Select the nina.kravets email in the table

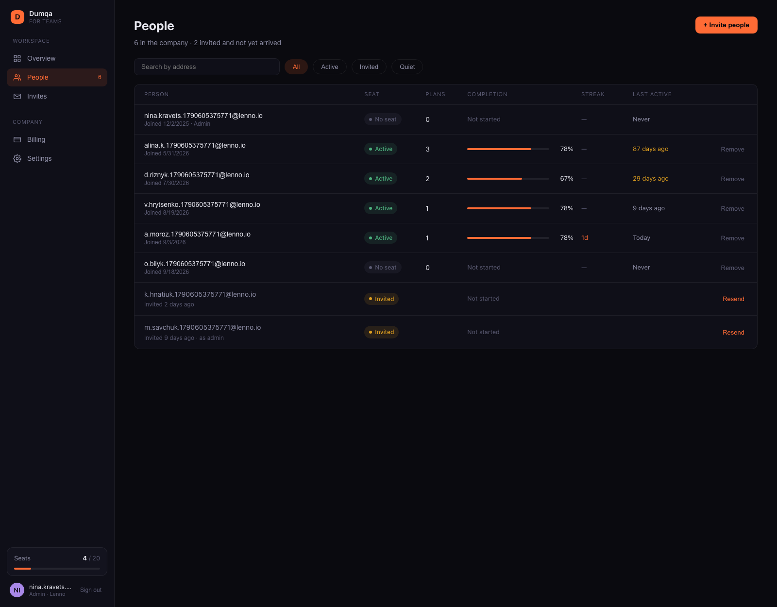coord(203,116)
